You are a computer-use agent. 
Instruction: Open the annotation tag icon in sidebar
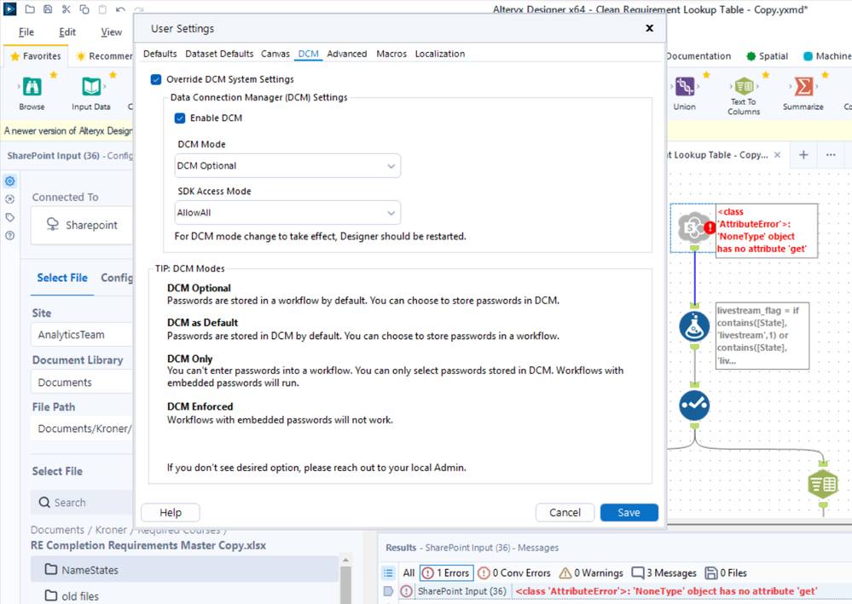9,217
